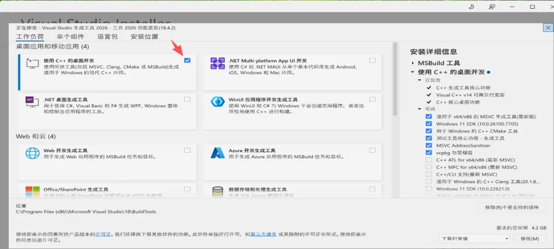This screenshot has width=554, height=249.
Task: Check C++/CLI 支持(最新 MSVC) component
Action: (429, 174)
